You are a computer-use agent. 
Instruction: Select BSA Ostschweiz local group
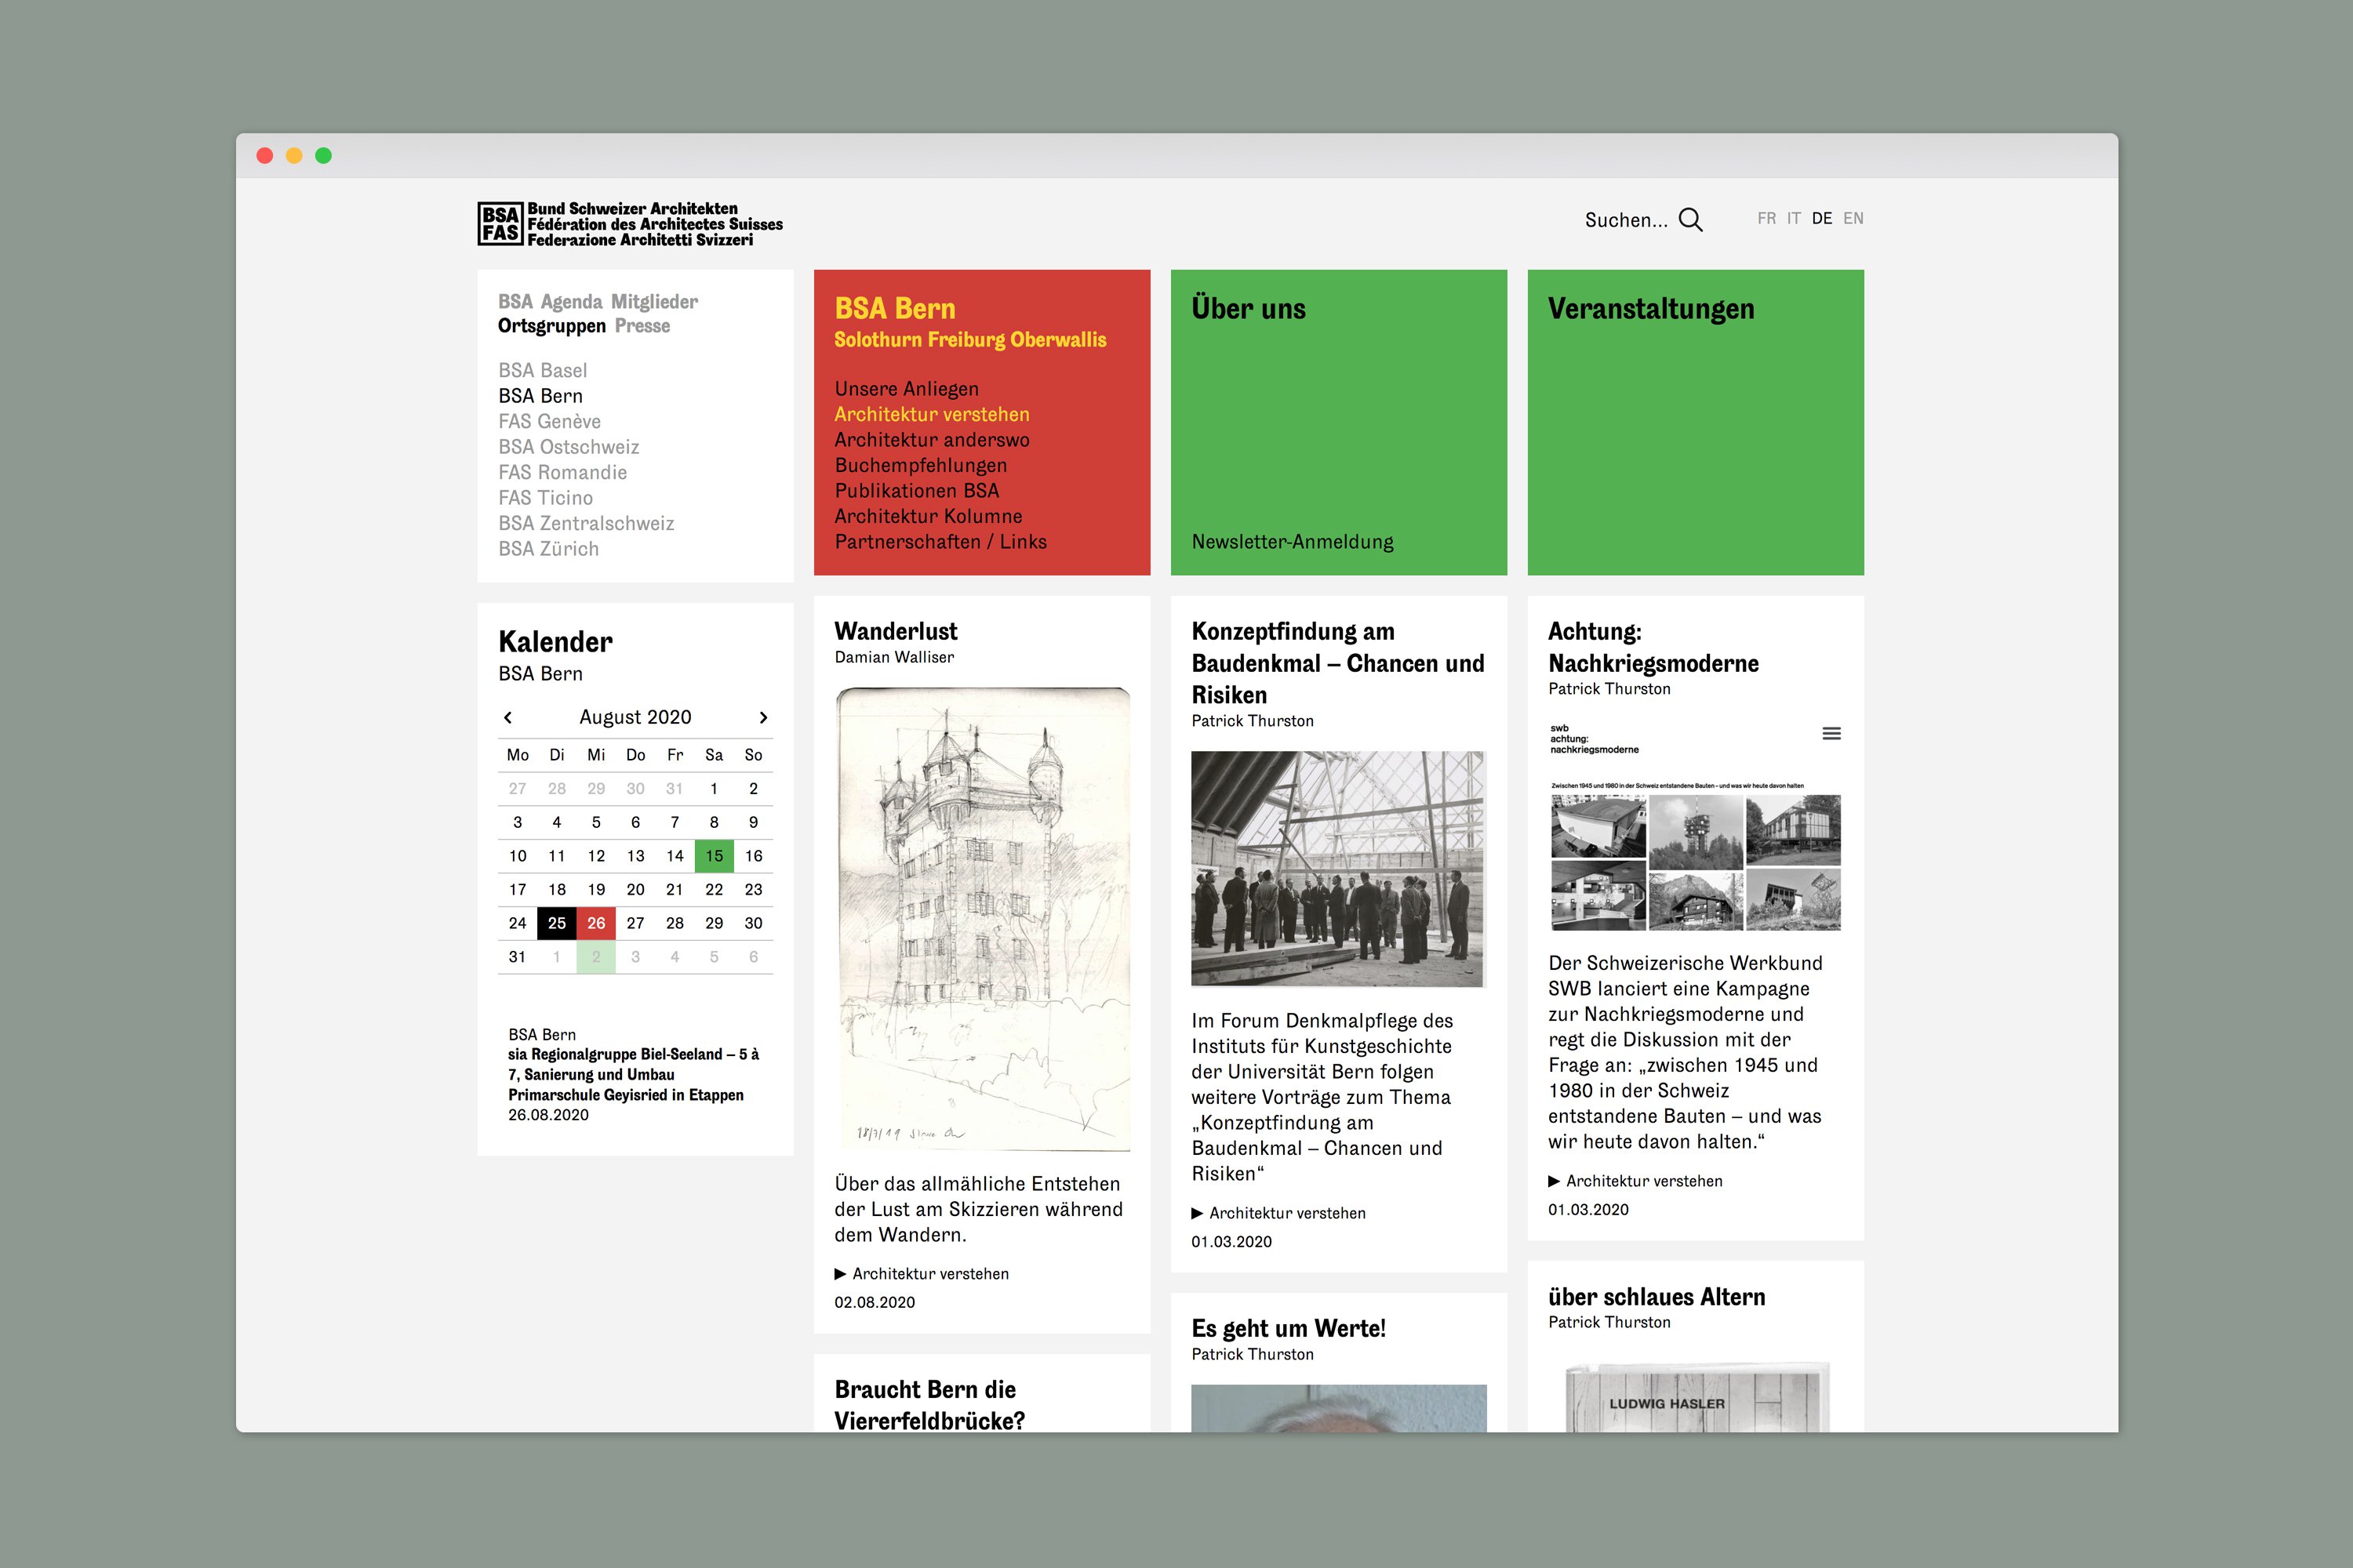click(568, 447)
